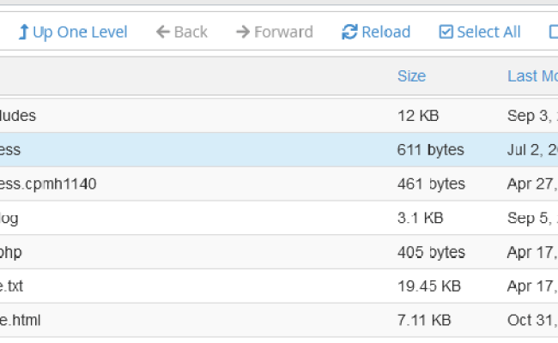Click the Back arrow icon
558x343 pixels.
(x=162, y=33)
